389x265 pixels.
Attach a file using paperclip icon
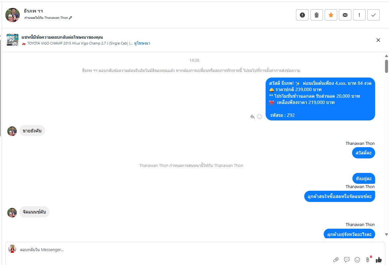tap(336, 260)
